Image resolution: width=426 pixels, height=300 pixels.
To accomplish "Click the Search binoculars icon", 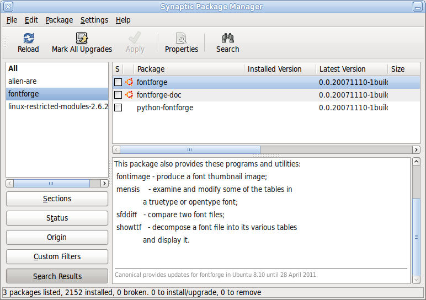I will tap(227, 38).
